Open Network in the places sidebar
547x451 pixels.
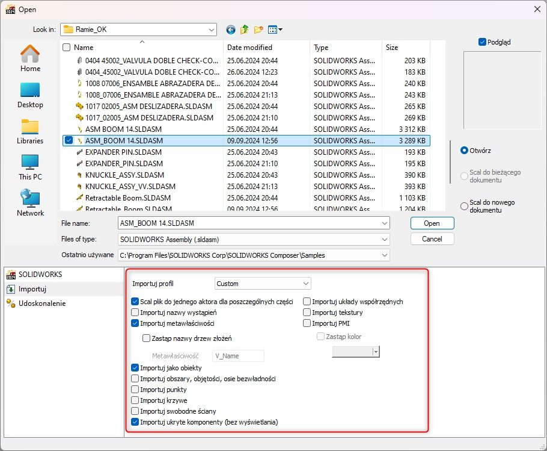click(30, 203)
